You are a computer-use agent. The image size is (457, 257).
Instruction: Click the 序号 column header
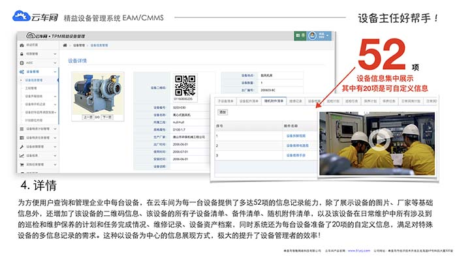[219, 126]
